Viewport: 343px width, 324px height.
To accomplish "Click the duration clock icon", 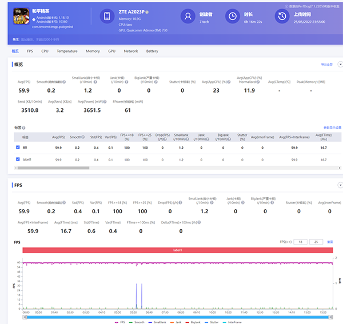I will 232,16.
